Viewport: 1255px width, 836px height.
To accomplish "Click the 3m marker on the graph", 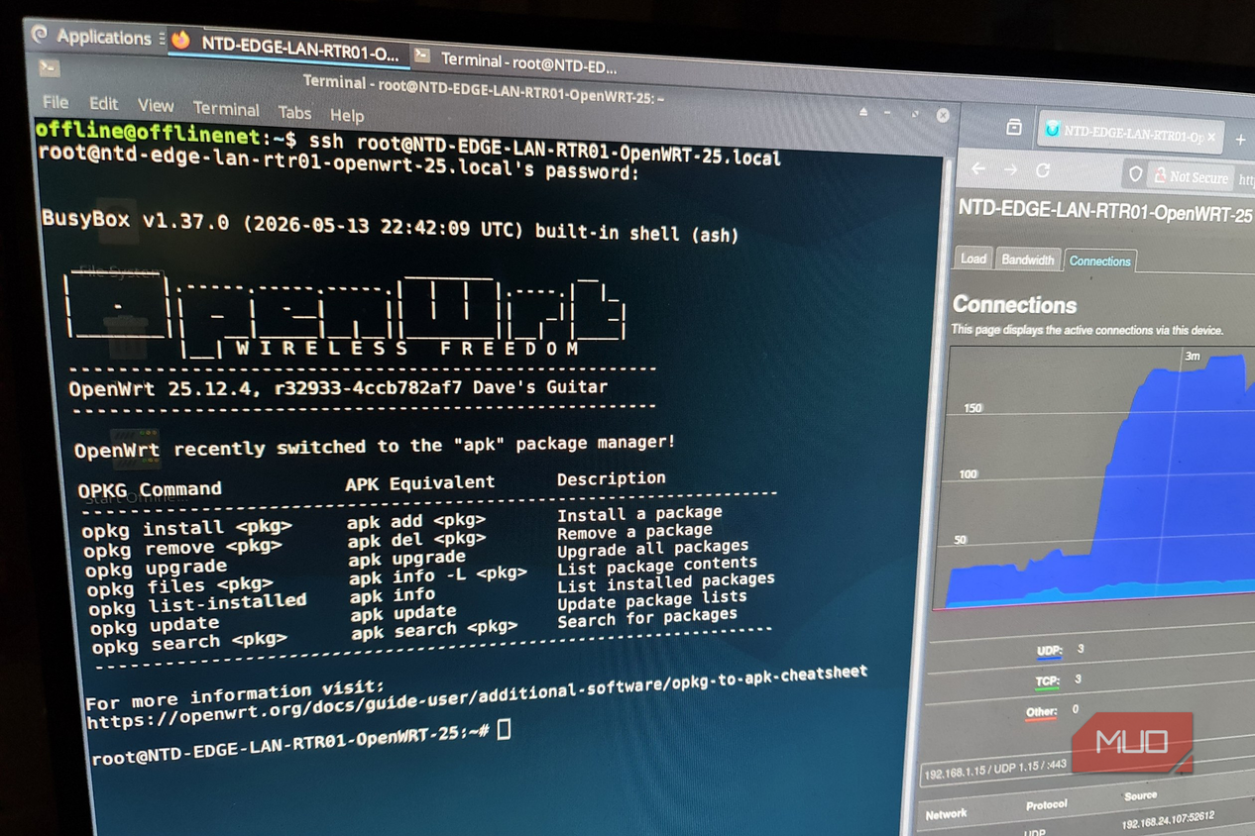I will click(x=1192, y=356).
